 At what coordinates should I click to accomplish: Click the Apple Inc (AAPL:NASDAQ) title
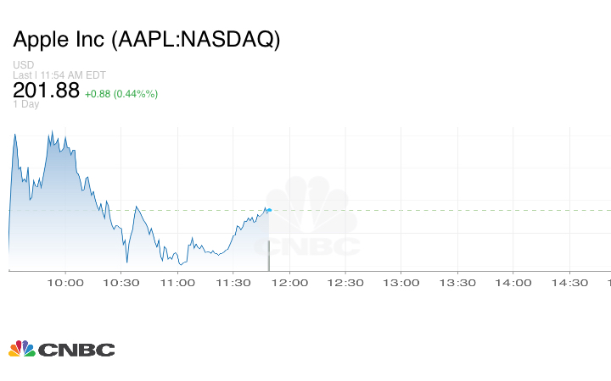pos(146,40)
